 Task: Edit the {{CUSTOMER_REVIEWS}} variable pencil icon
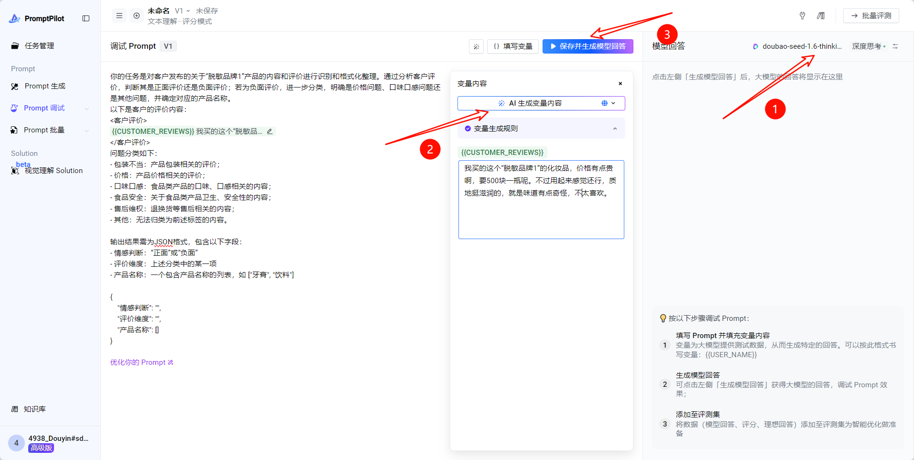[x=270, y=131]
